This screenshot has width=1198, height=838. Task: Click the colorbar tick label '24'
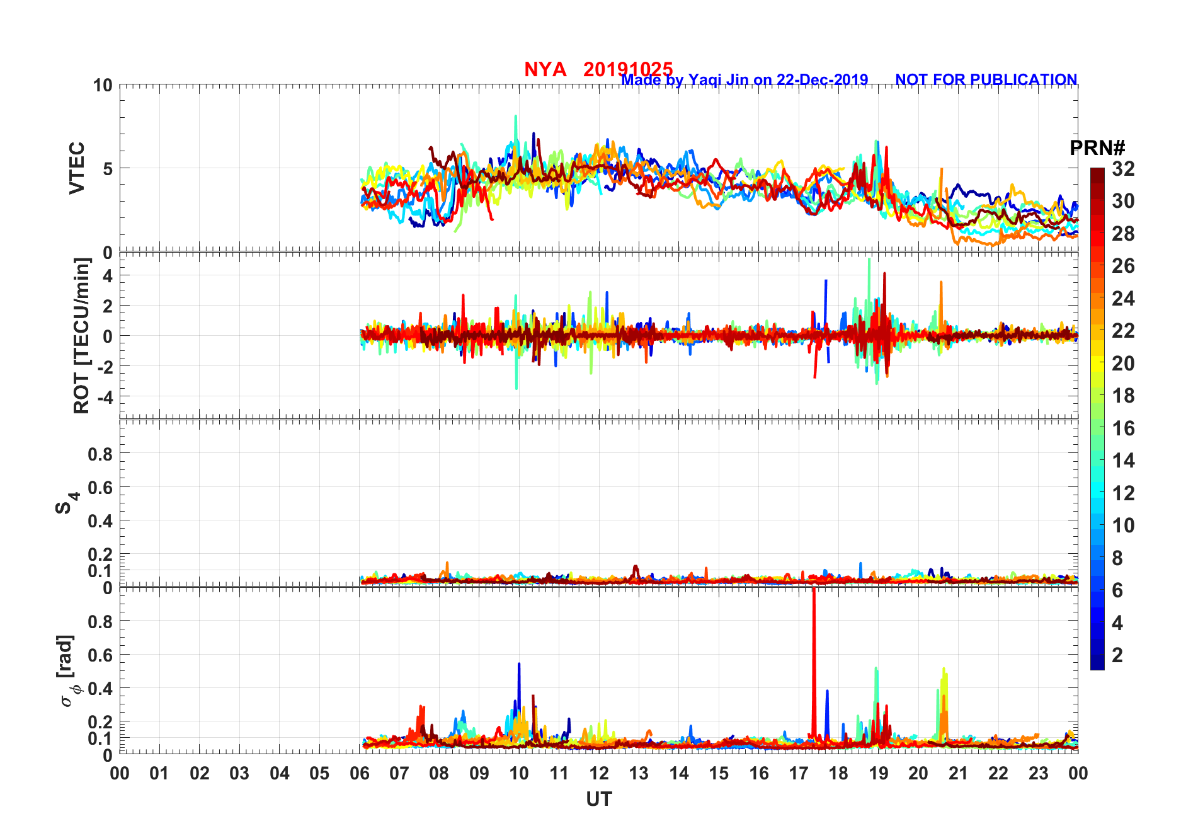click(x=1123, y=299)
